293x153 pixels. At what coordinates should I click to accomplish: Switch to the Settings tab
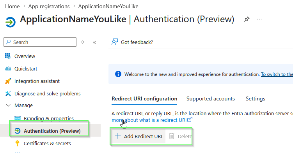pyautogui.click(x=256, y=98)
